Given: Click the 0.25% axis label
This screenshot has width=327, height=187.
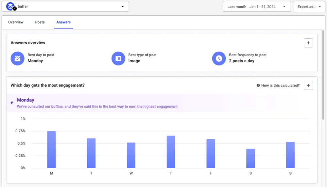Looking at the screenshot, I should point(20,156).
